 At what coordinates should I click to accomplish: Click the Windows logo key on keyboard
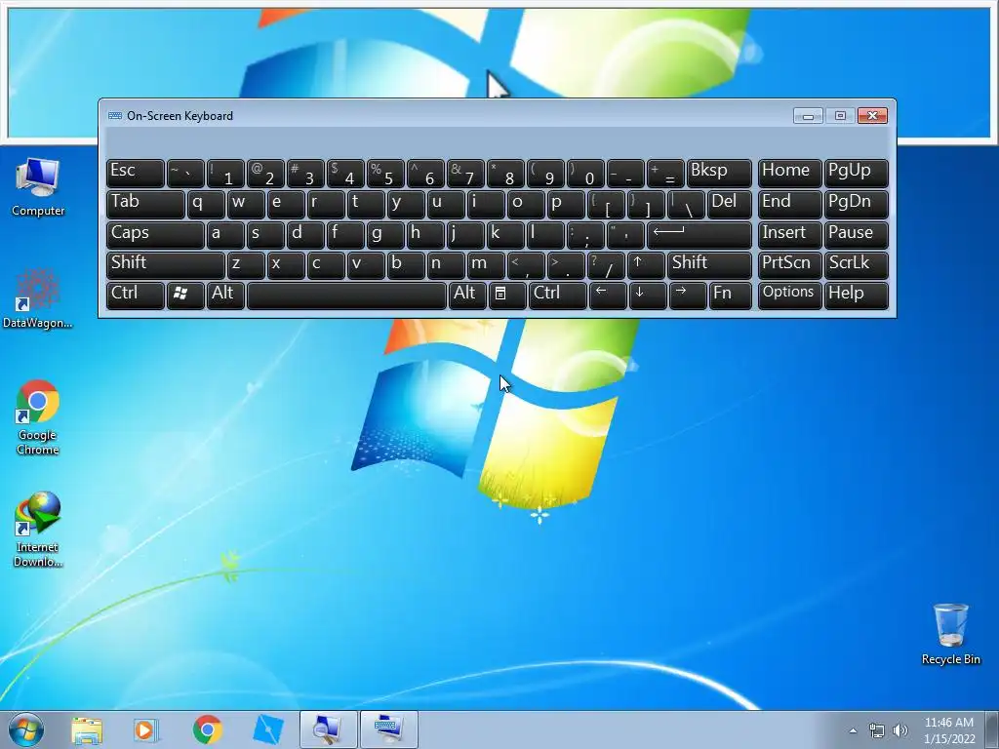click(185, 296)
